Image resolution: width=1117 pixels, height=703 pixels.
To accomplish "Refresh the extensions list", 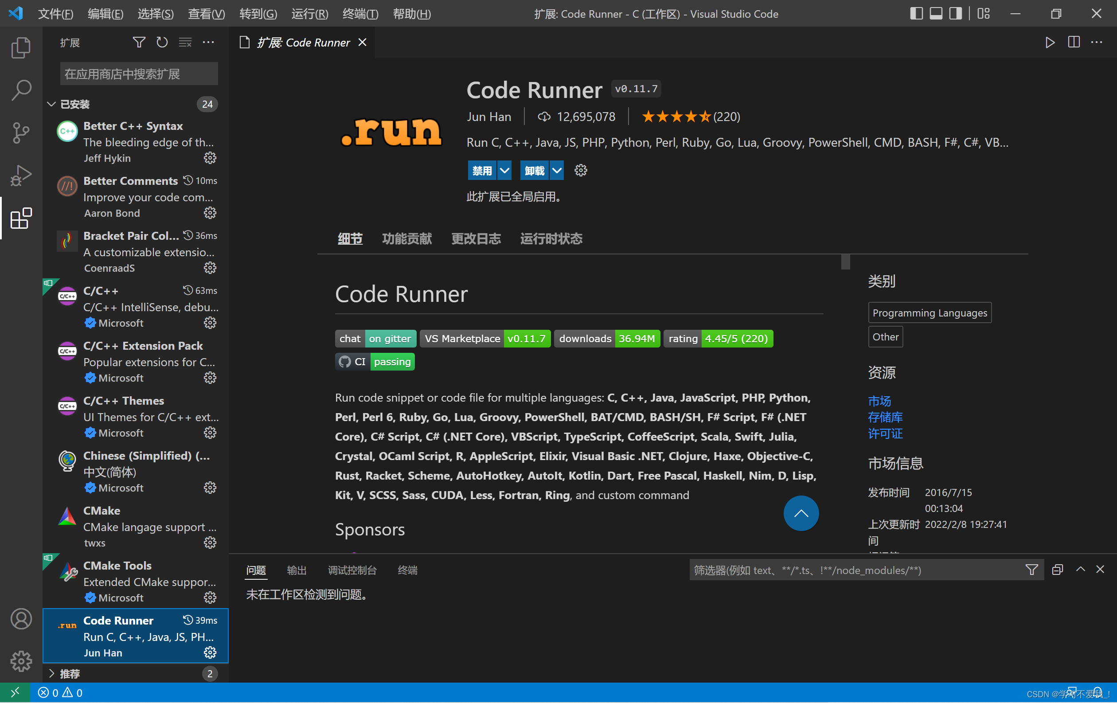I will click(x=162, y=43).
